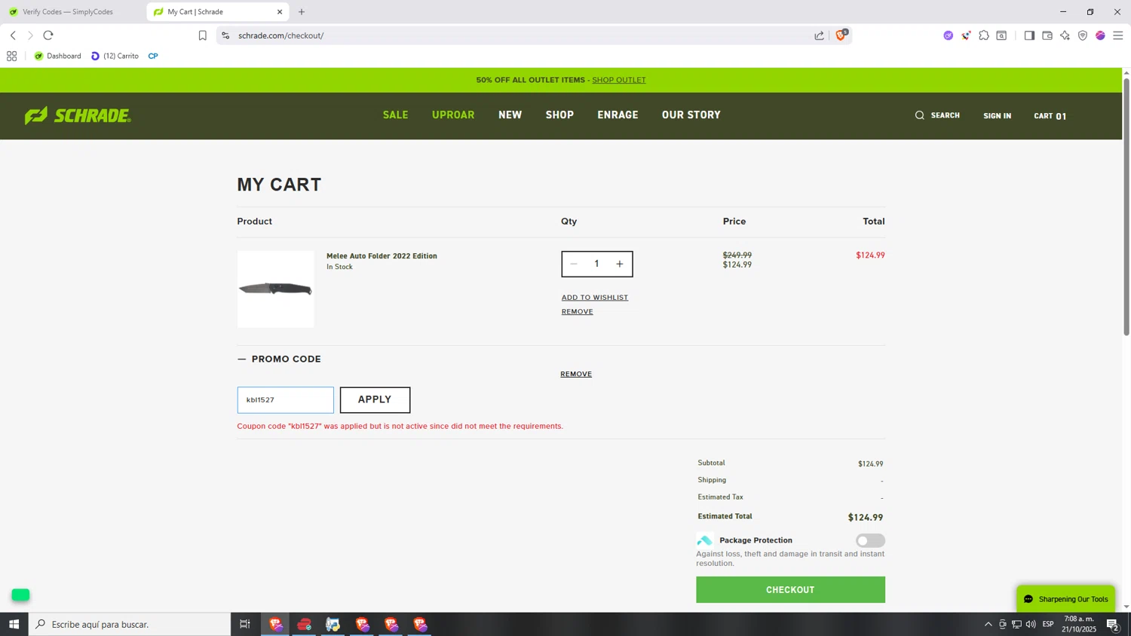Open the (12) Carrito bookmark
Image resolution: width=1131 pixels, height=636 pixels.
click(115, 56)
